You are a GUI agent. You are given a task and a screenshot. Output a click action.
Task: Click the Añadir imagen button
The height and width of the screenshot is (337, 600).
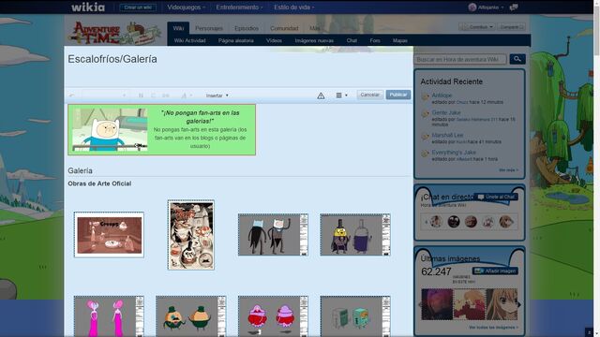495,271
